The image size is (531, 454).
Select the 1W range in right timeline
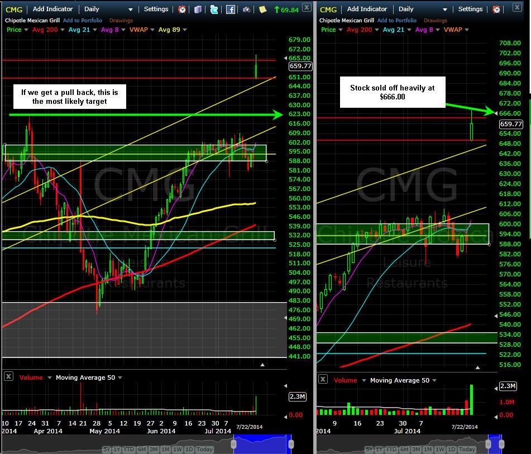coord(439,450)
